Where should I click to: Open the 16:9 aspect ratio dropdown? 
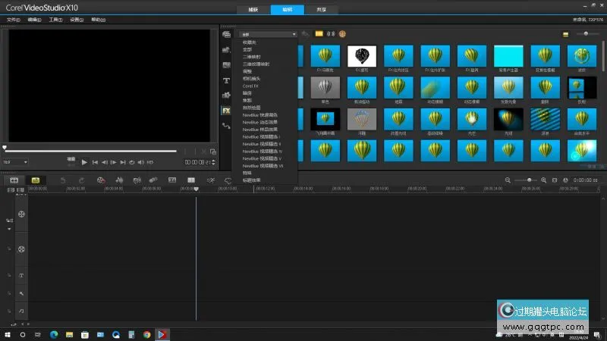[15, 162]
